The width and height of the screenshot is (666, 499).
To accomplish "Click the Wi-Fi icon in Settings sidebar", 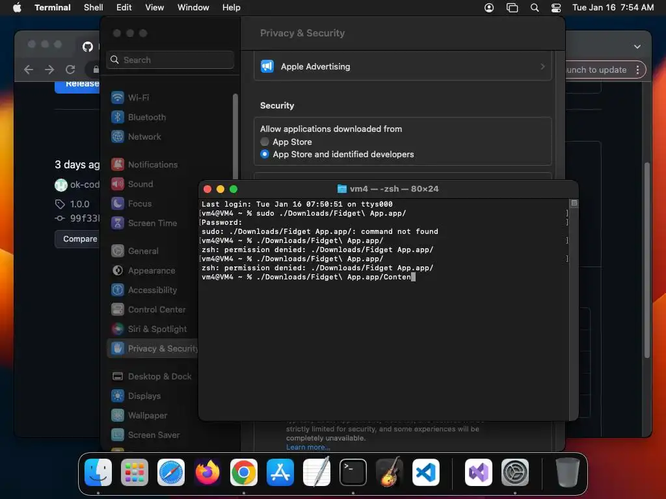I will click(x=118, y=97).
